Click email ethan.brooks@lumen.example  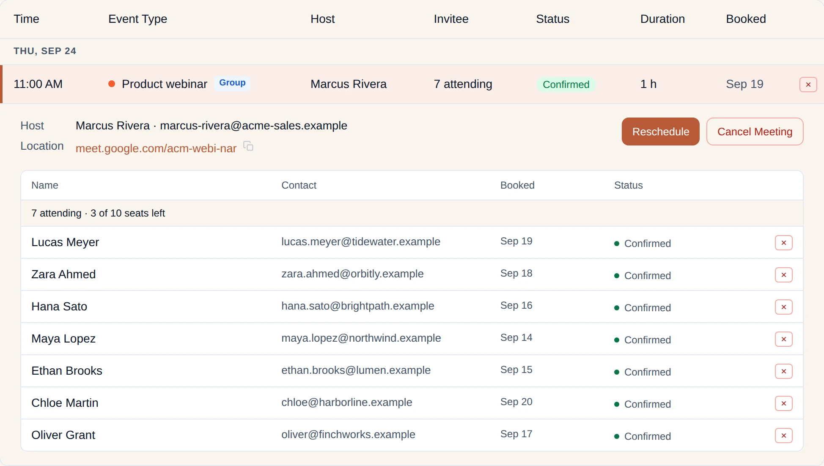point(356,370)
